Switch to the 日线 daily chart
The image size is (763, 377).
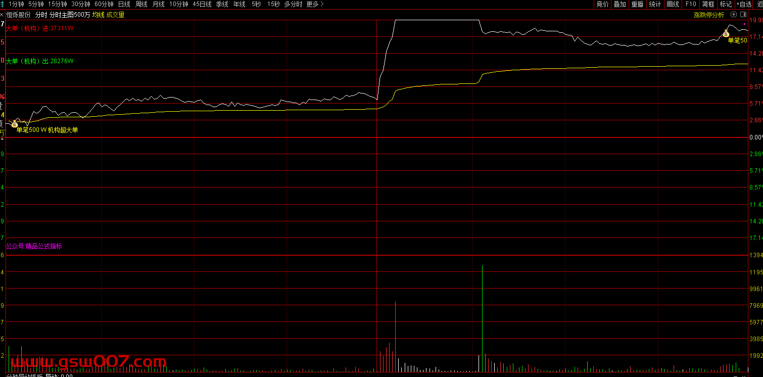tap(124, 4)
